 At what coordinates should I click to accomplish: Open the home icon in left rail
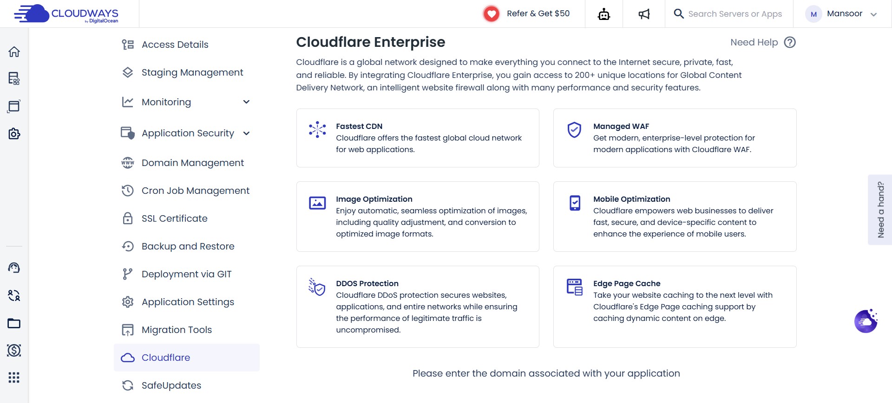pos(14,51)
